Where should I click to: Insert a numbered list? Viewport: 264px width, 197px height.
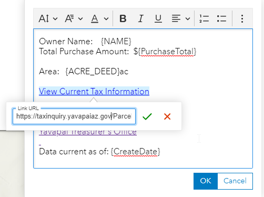click(x=204, y=18)
